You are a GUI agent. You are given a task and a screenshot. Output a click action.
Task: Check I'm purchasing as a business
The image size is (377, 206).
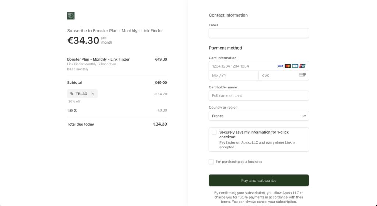click(x=211, y=162)
